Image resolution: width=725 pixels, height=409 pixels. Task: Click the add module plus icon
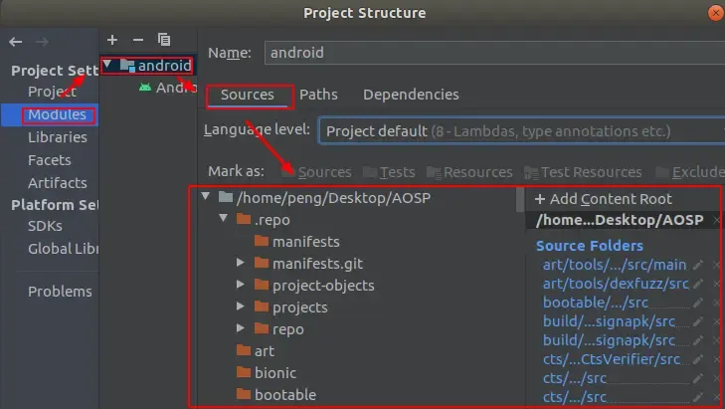(112, 40)
